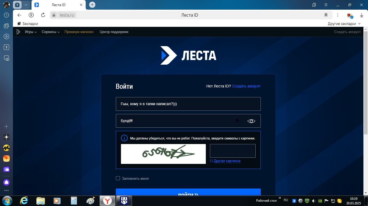Open the browser history clock icon in the sidebar
Screen dimensions: 368x206
[6, 15]
